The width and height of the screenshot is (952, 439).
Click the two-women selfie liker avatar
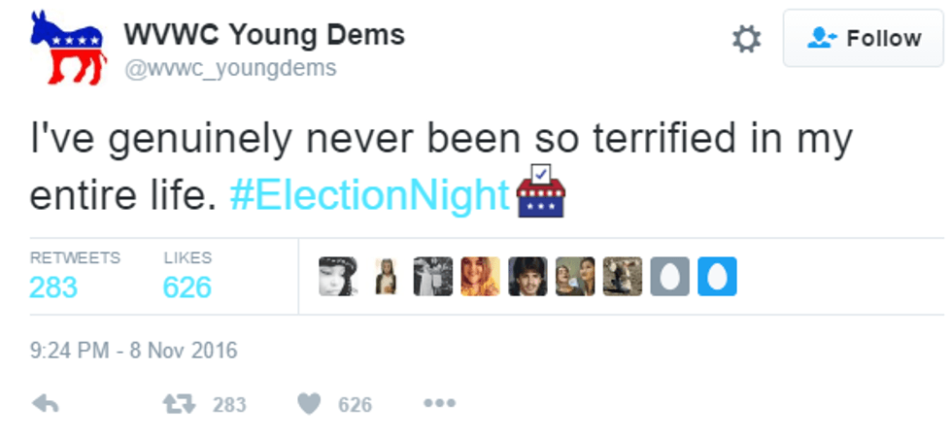575,277
